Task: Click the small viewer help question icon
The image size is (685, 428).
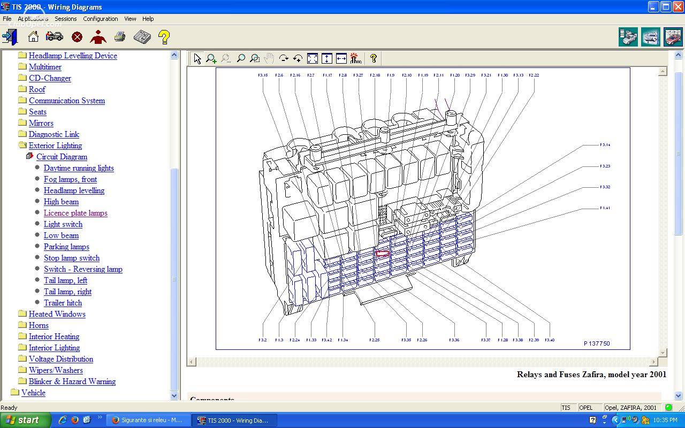Action: (374, 58)
